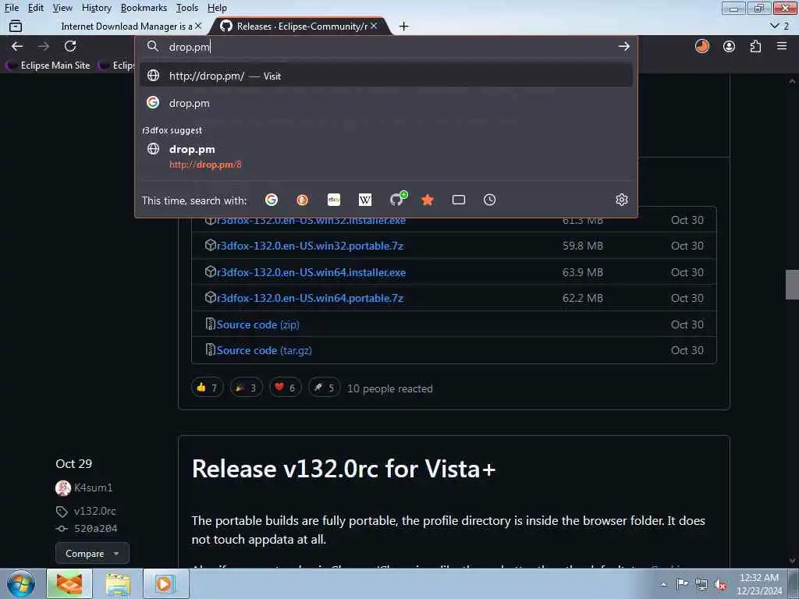The width and height of the screenshot is (799, 599).
Task: Click the r3dfox browser taskbar icon
Action: pos(69,583)
